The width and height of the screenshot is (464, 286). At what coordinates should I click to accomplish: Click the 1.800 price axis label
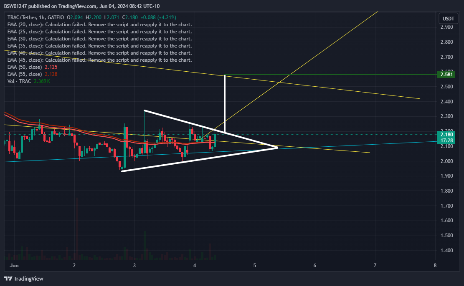tap(446, 191)
